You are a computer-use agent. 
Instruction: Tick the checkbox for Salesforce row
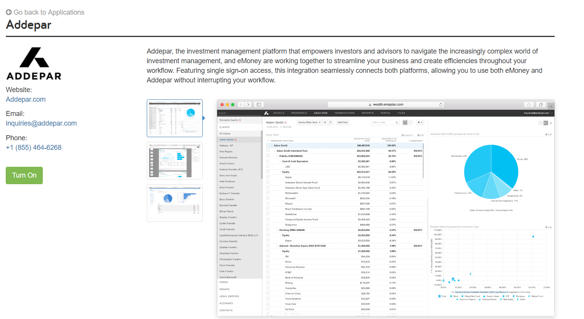pyautogui.click(x=268, y=214)
